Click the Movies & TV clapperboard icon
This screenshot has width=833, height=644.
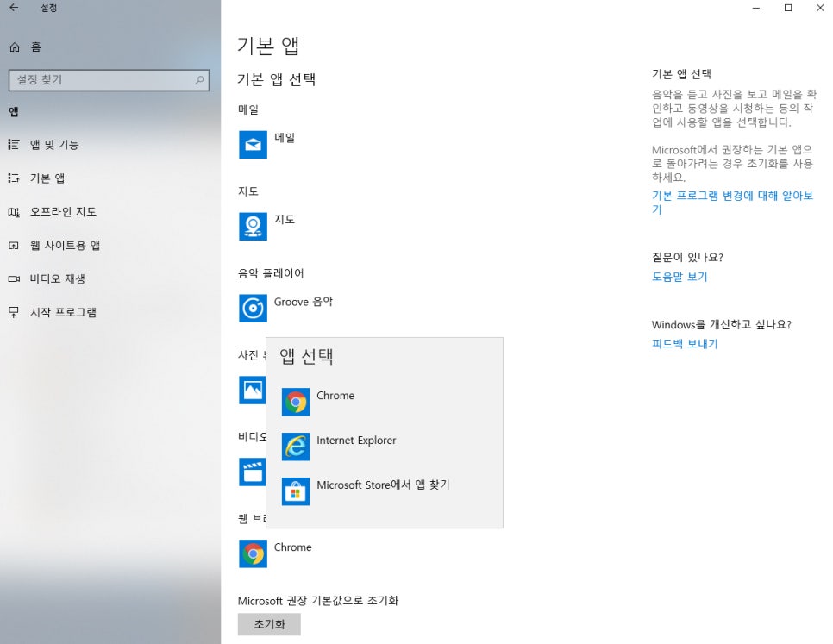pyautogui.click(x=253, y=472)
